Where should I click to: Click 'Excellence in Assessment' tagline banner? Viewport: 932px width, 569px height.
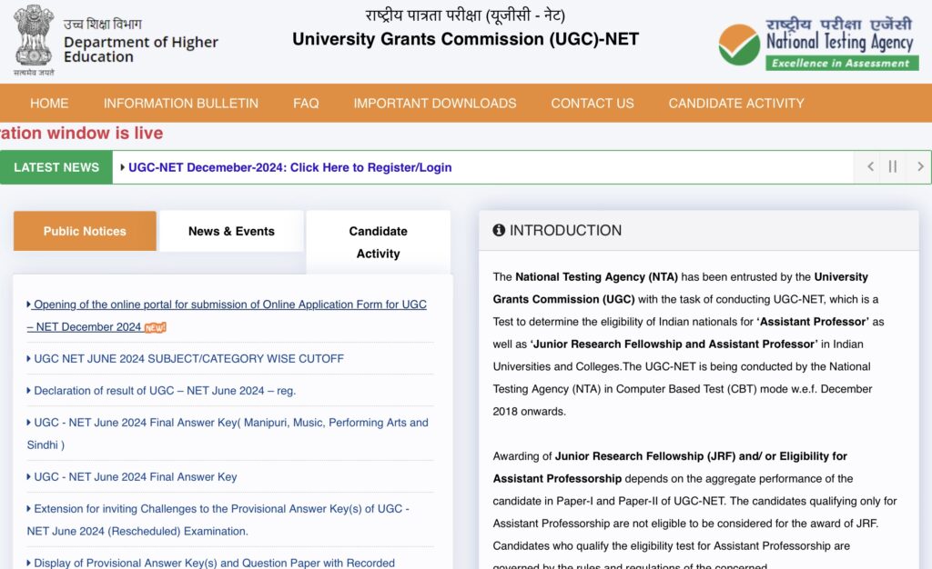pyautogui.click(x=842, y=63)
